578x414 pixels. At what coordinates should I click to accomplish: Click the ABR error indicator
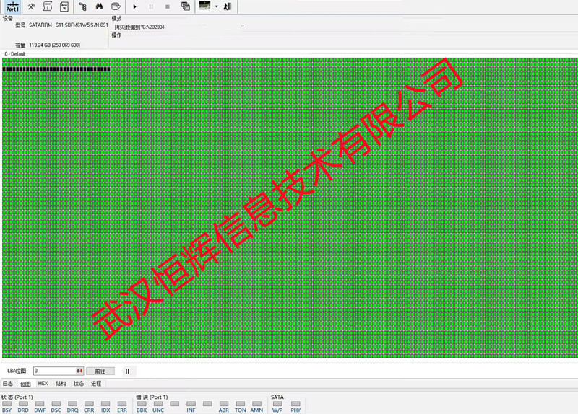pos(224,407)
